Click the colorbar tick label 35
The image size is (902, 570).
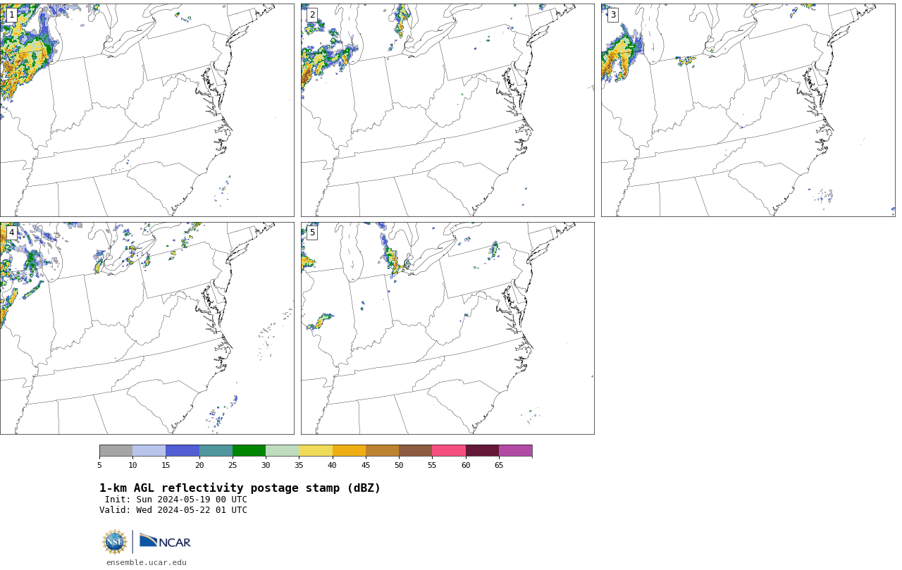pyautogui.click(x=299, y=465)
